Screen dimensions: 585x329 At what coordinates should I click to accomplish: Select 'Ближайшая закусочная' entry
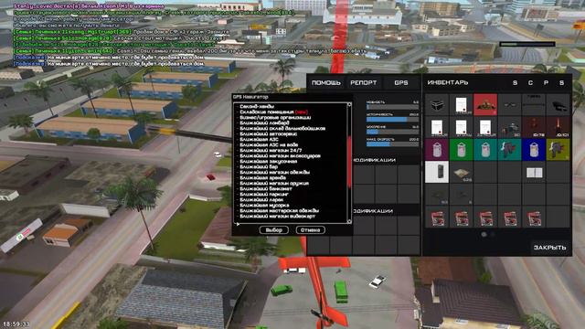coord(268,161)
